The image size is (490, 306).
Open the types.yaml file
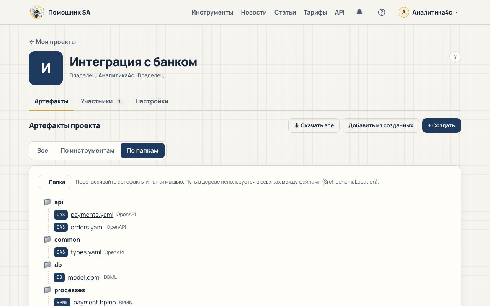[86, 252]
